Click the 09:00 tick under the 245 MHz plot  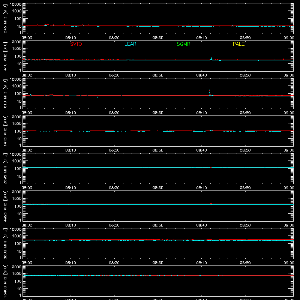[289, 38]
